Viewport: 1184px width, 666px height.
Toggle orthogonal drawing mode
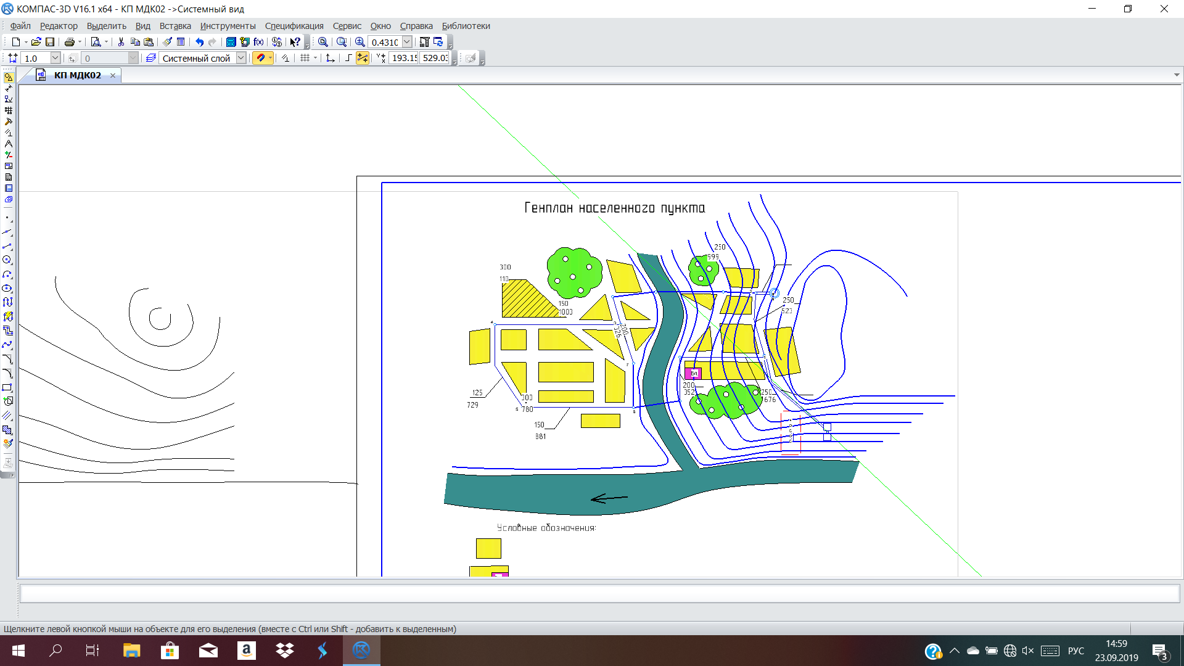348,58
